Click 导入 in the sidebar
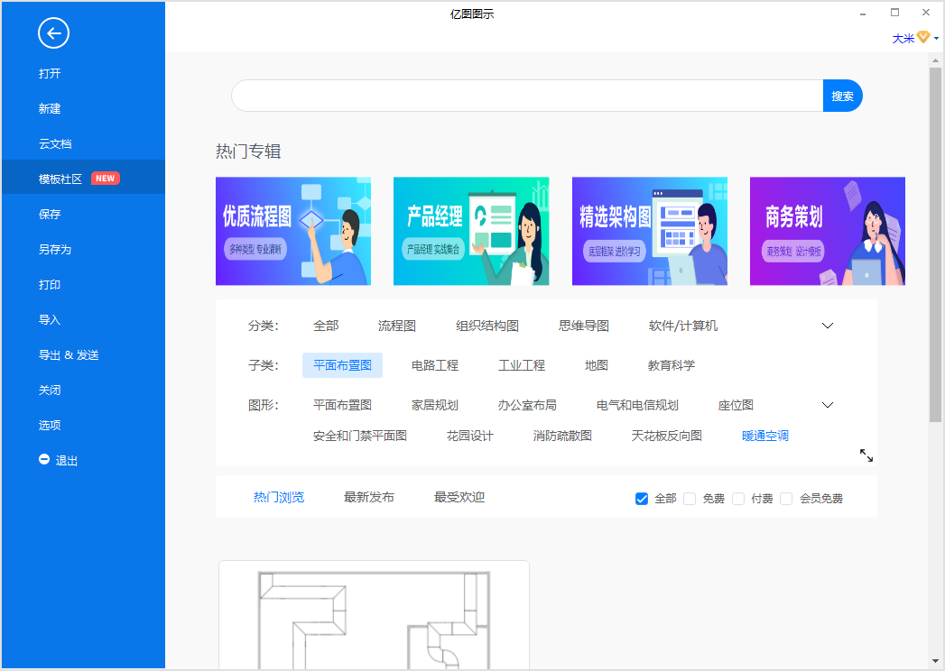Viewport: 945px width, 671px height. point(50,320)
